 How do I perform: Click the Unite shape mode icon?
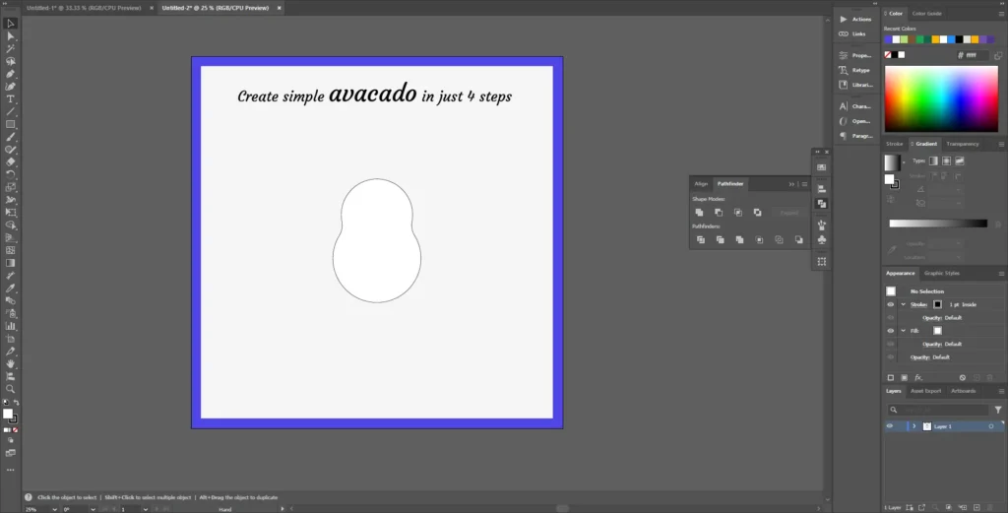click(700, 212)
